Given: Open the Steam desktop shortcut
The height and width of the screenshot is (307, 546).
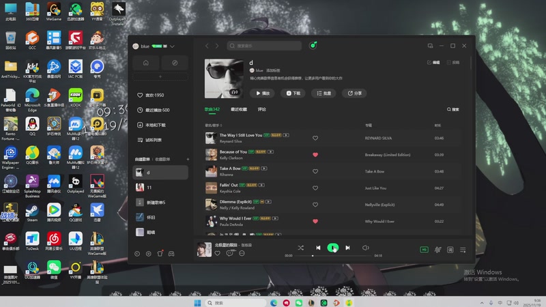Looking at the screenshot, I should click(x=32, y=213).
